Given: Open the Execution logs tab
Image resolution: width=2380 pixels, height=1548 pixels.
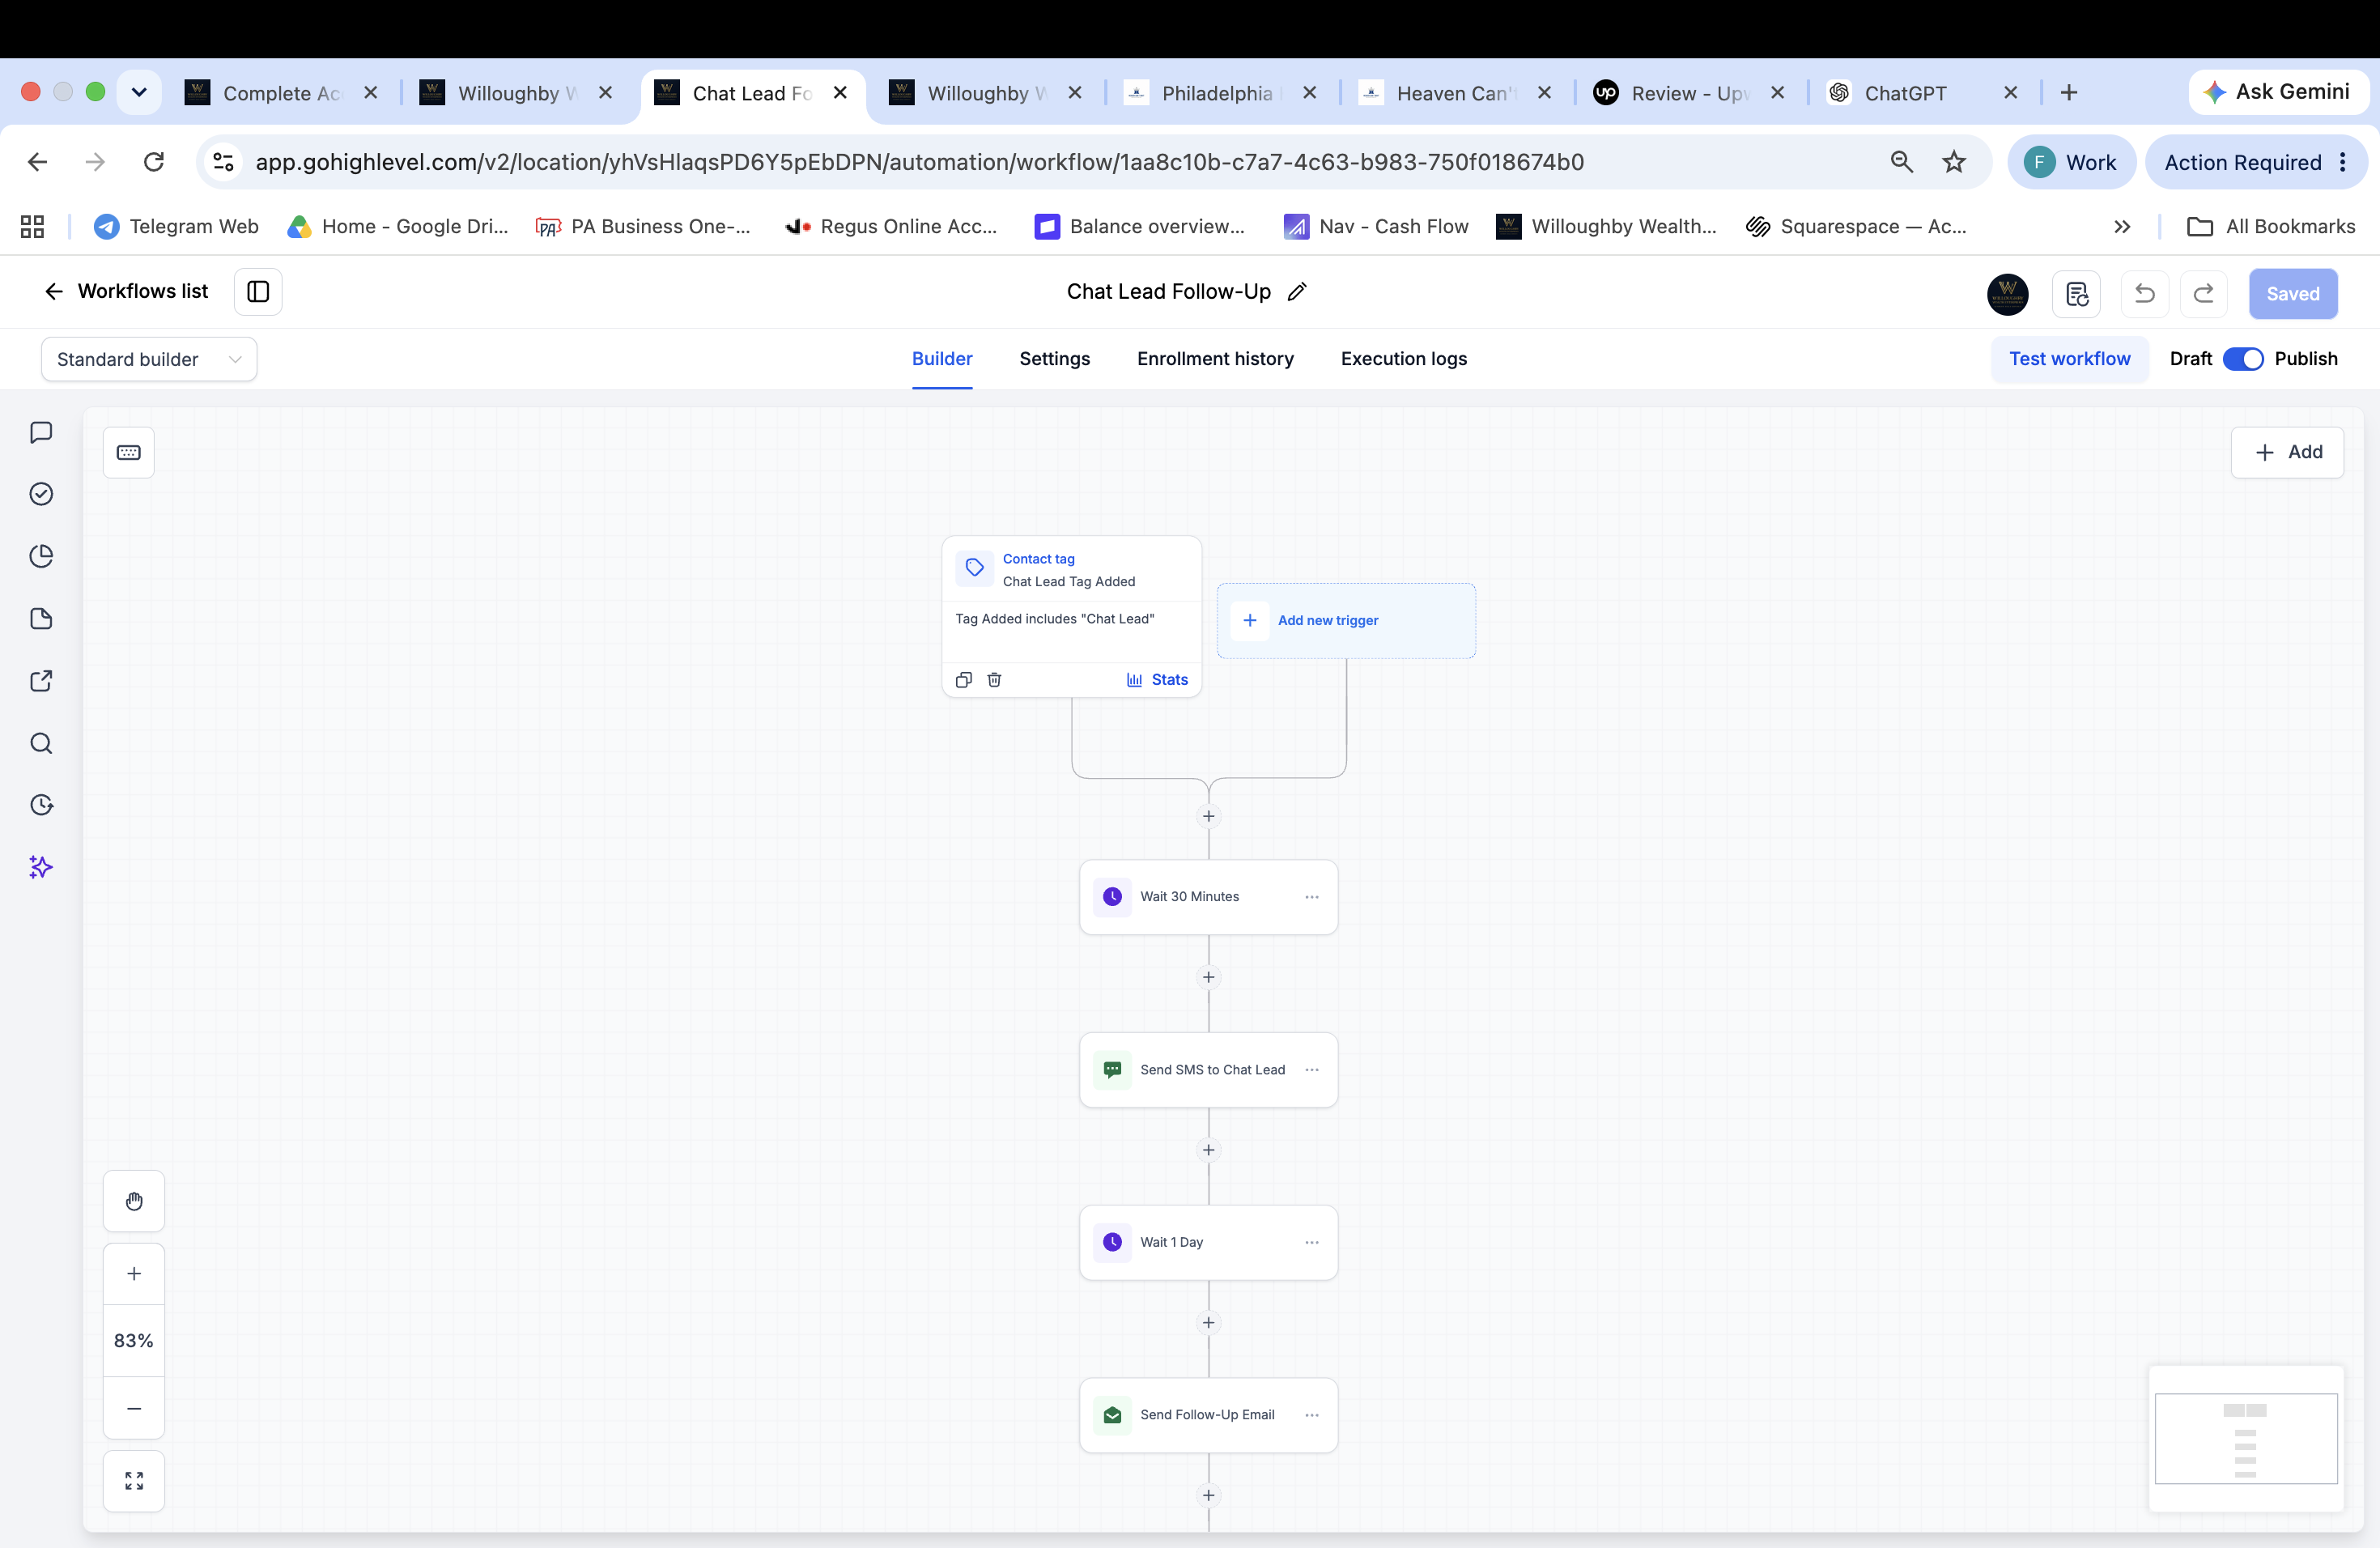Looking at the screenshot, I should pyautogui.click(x=1404, y=359).
